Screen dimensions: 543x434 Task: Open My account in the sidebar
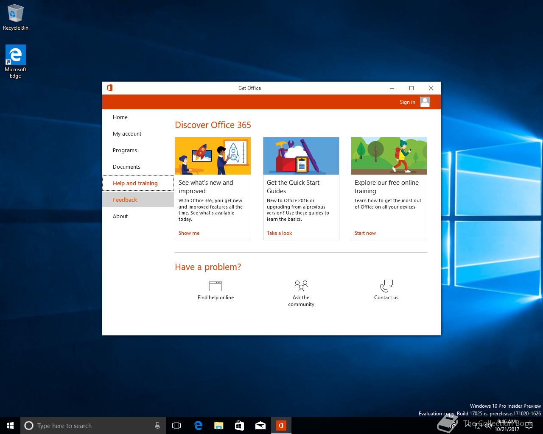[x=138, y=134]
